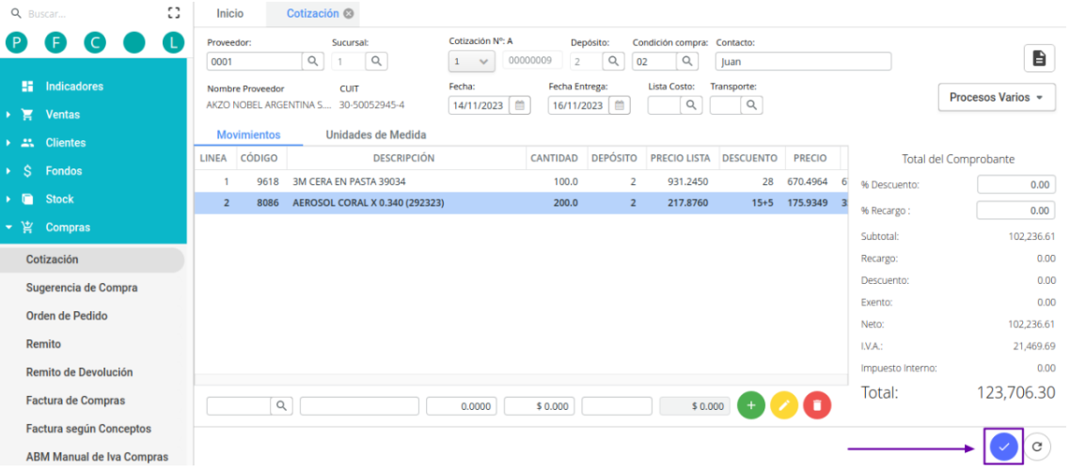Image resolution: width=1070 pixels, height=473 pixels.
Task: Switch to the Inicio tab
Action: point(230,14)
